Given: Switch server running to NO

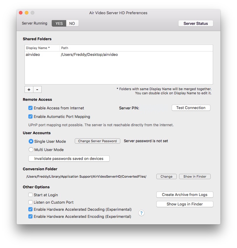Looking at the screenshot, I should point(72,23).
